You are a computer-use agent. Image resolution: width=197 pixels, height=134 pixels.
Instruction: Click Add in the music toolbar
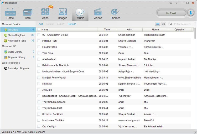41,24
